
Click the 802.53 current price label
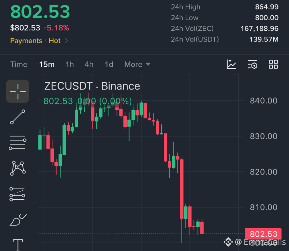263,234
